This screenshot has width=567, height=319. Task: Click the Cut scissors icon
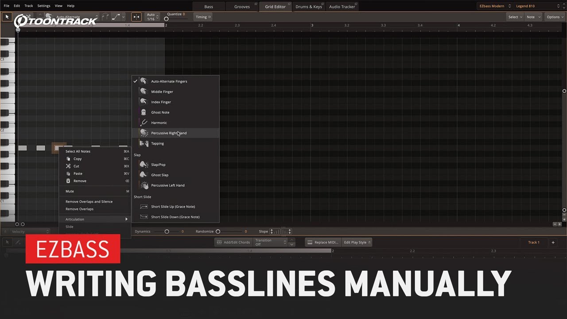point(68,166)
